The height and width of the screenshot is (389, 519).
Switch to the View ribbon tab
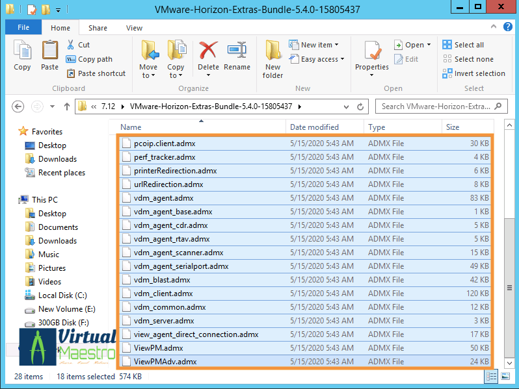pos(134,28)
